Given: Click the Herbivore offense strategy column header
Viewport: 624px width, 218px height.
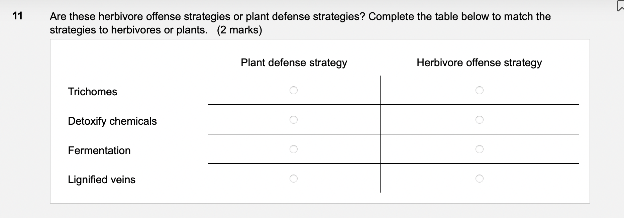Looking at the screenshot, I should pyautogui.click(x=480, y=62).
